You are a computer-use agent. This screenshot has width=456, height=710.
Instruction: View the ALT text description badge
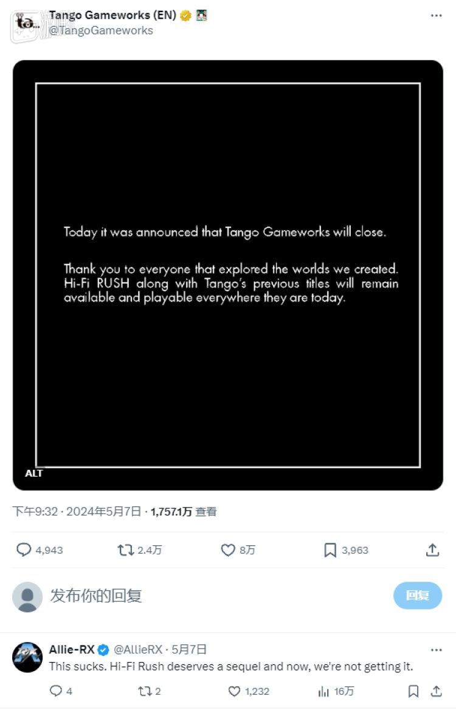tap(34, 473)
